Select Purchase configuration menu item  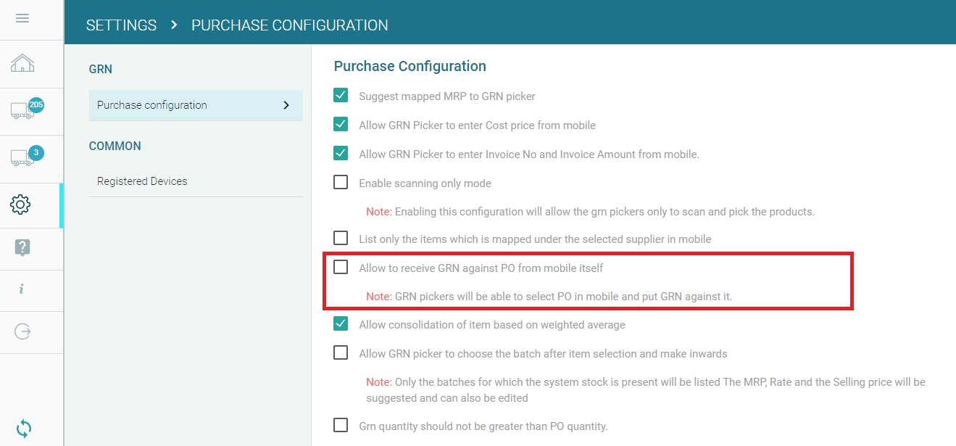click(x=152, y=105)
